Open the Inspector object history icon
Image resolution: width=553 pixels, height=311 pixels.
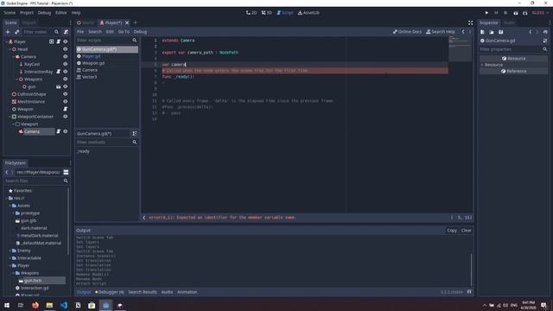tap(545, 32)
